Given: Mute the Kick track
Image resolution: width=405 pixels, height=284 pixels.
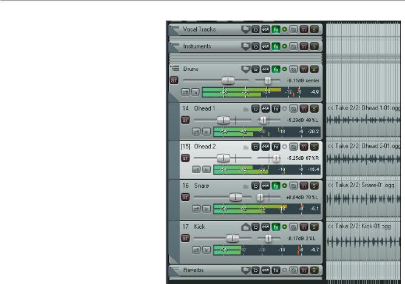Looking at the screenshot, I should click(x=304, y=227).
